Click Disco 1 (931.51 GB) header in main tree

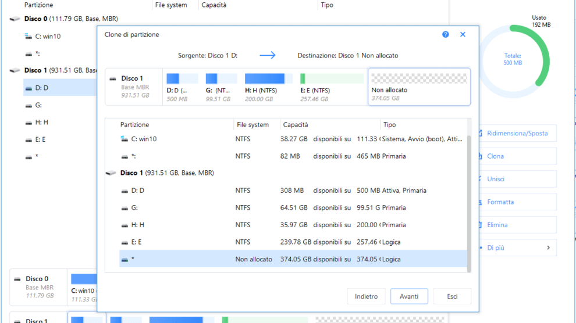pos(61,70)
